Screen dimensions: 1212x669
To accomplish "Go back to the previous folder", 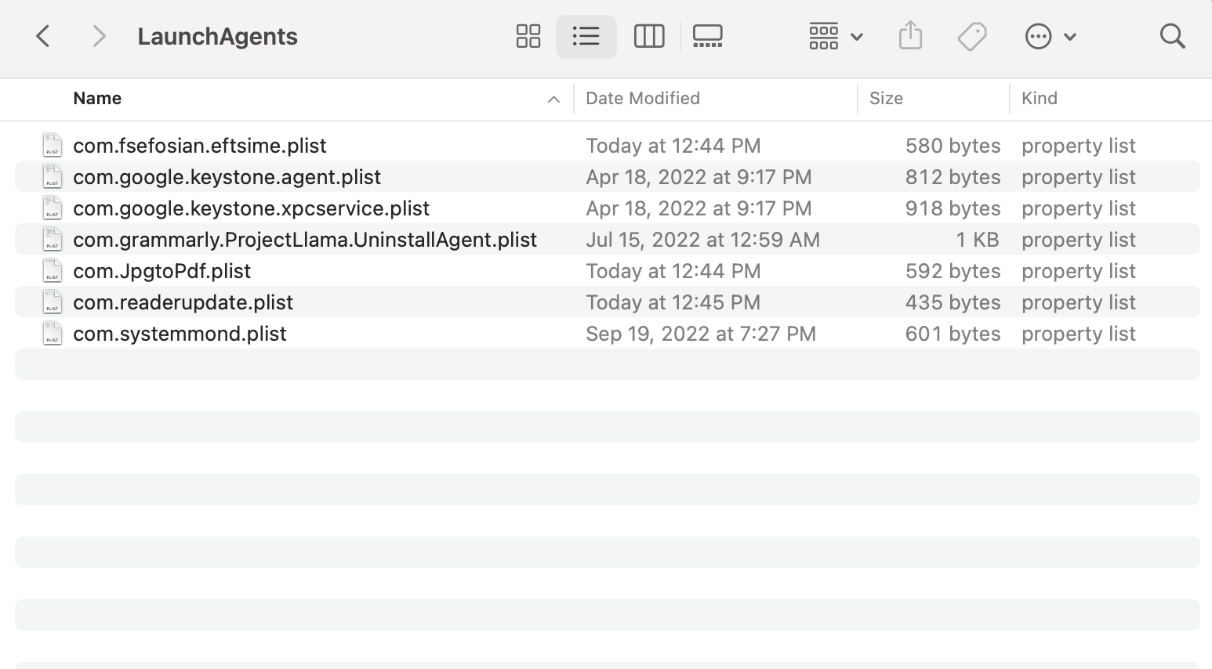I will 43,36.
